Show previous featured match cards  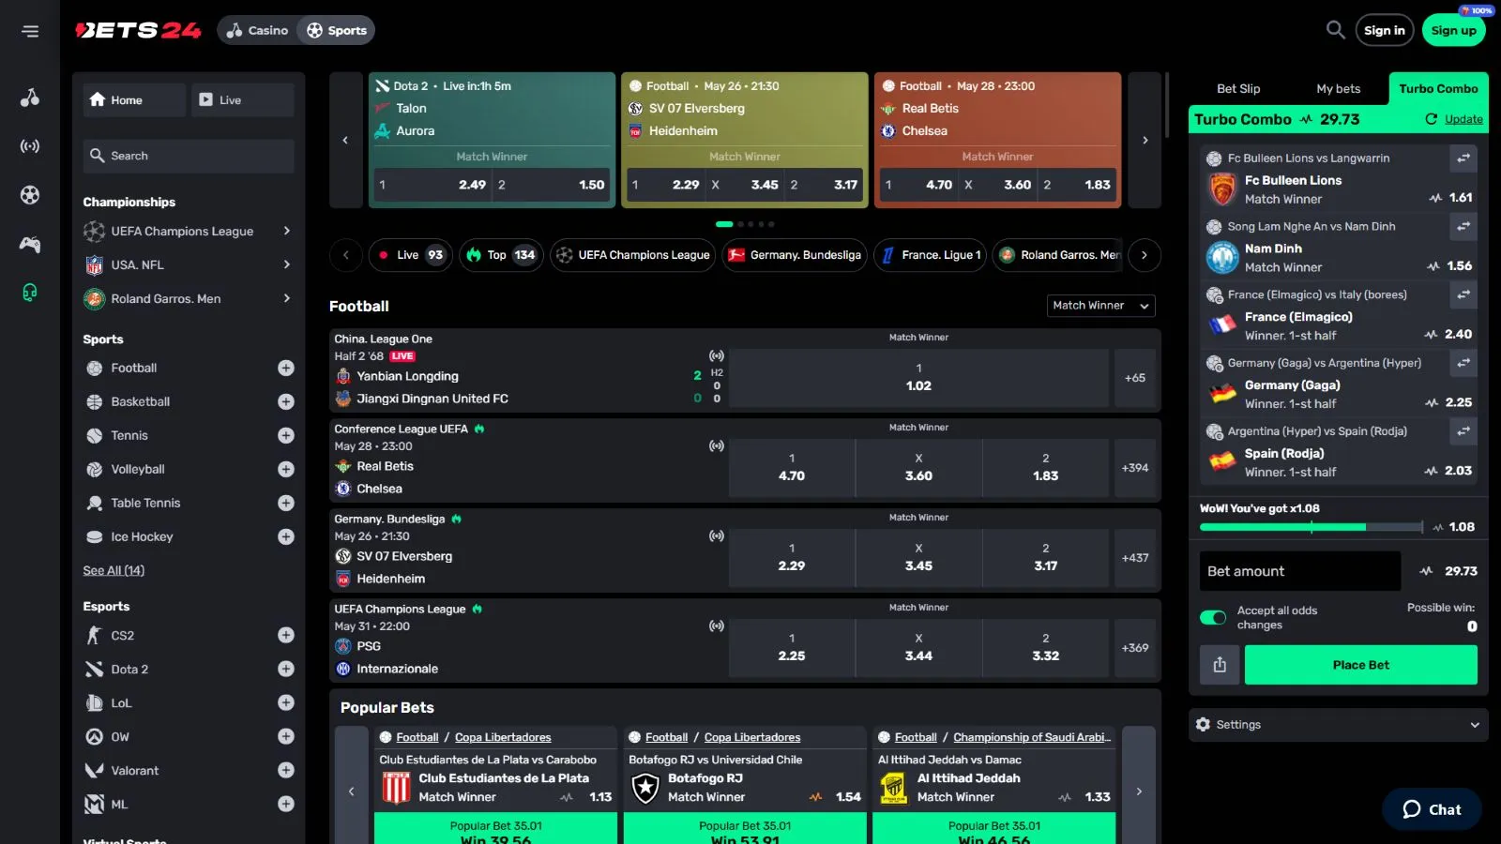click(x=345, y=141)
